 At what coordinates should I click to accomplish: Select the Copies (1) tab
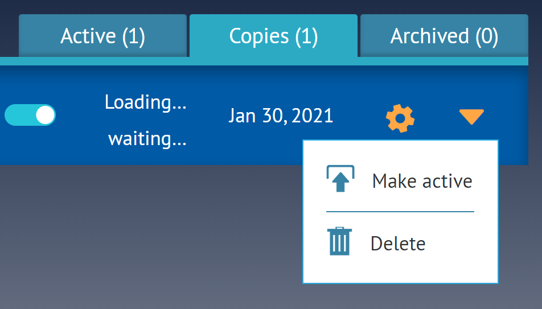click(x=273, y=36)
